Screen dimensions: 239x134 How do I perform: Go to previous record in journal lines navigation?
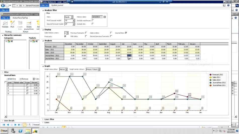8,125
